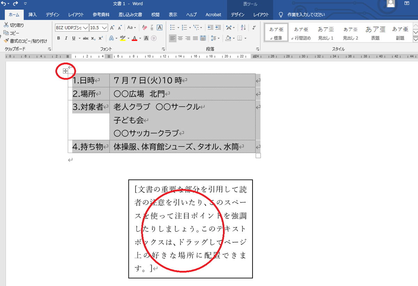Screen dimensions: 418x286
Task: Click the center alignment icon
Action: pos(180,38)
